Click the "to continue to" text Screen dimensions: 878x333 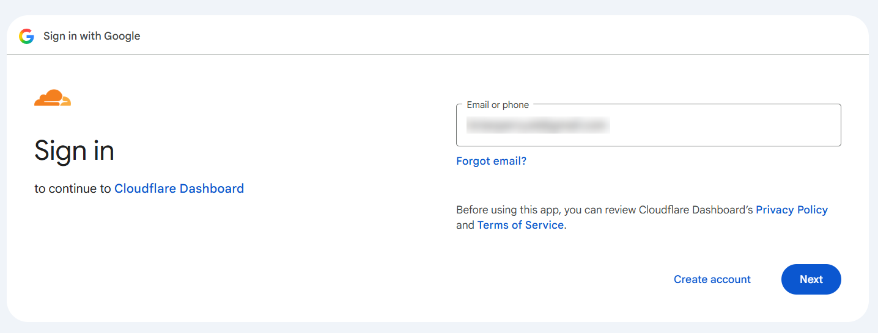coord(73,188)
